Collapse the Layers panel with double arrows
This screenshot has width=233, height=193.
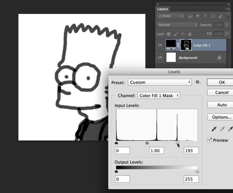(228, 4)
